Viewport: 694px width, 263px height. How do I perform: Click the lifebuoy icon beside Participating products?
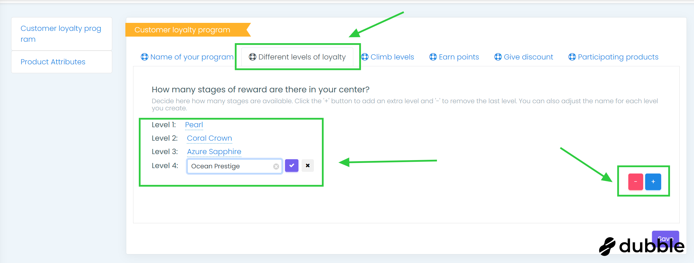[572, 57]
